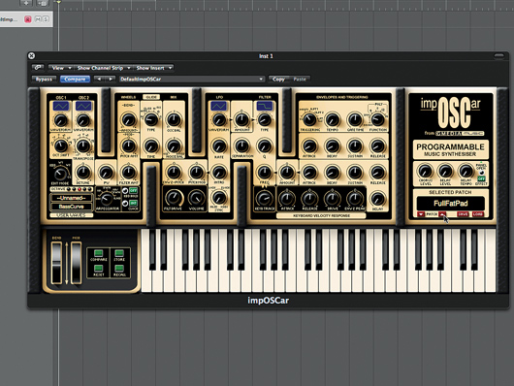Click the Copy button

[278, 79]
